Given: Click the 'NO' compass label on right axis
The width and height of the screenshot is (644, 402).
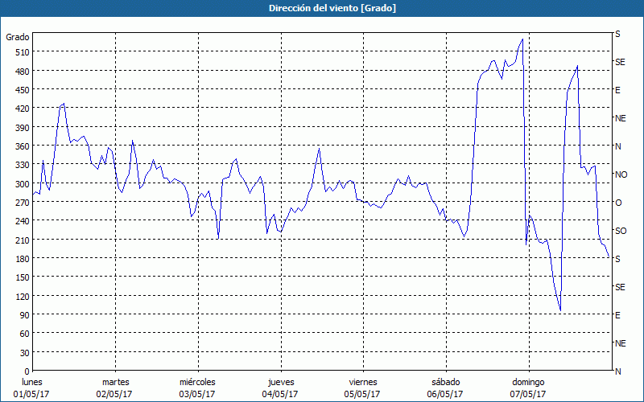Looking at the screenshot, I should coord(621,174).
